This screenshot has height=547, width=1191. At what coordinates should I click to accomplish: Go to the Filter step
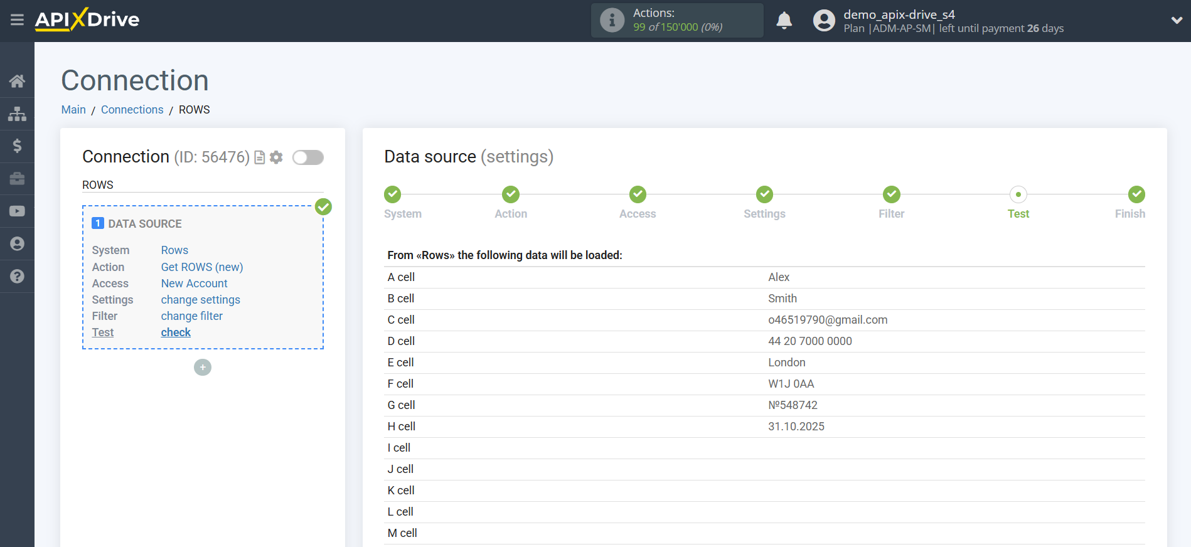(891, 195)
